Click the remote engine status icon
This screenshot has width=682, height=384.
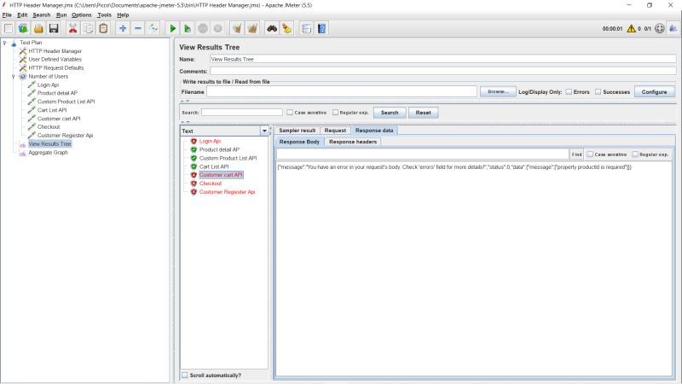[659, 29]
